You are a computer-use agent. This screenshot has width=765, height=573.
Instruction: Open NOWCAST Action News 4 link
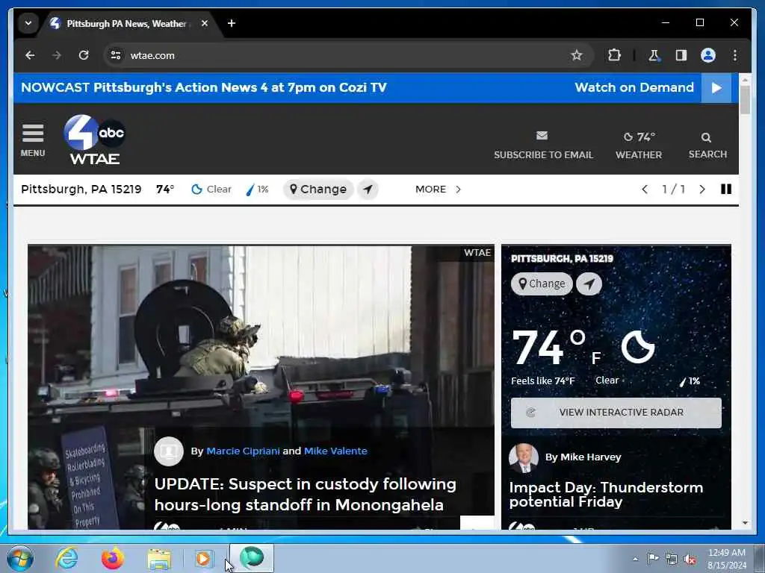[x=204, y=88]
